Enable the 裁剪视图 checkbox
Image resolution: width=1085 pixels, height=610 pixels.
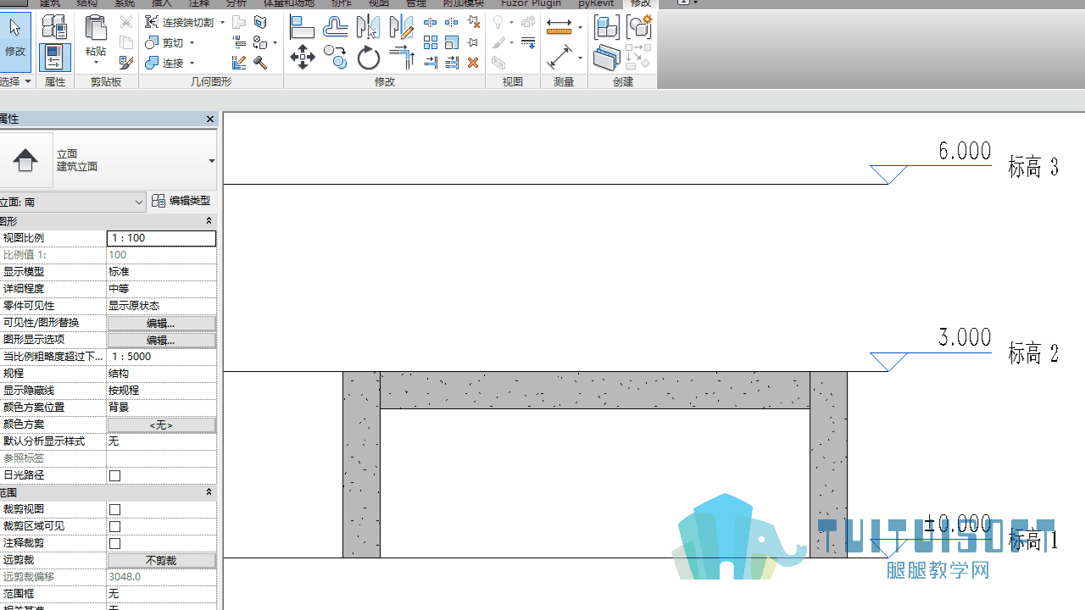click(115, 509)
